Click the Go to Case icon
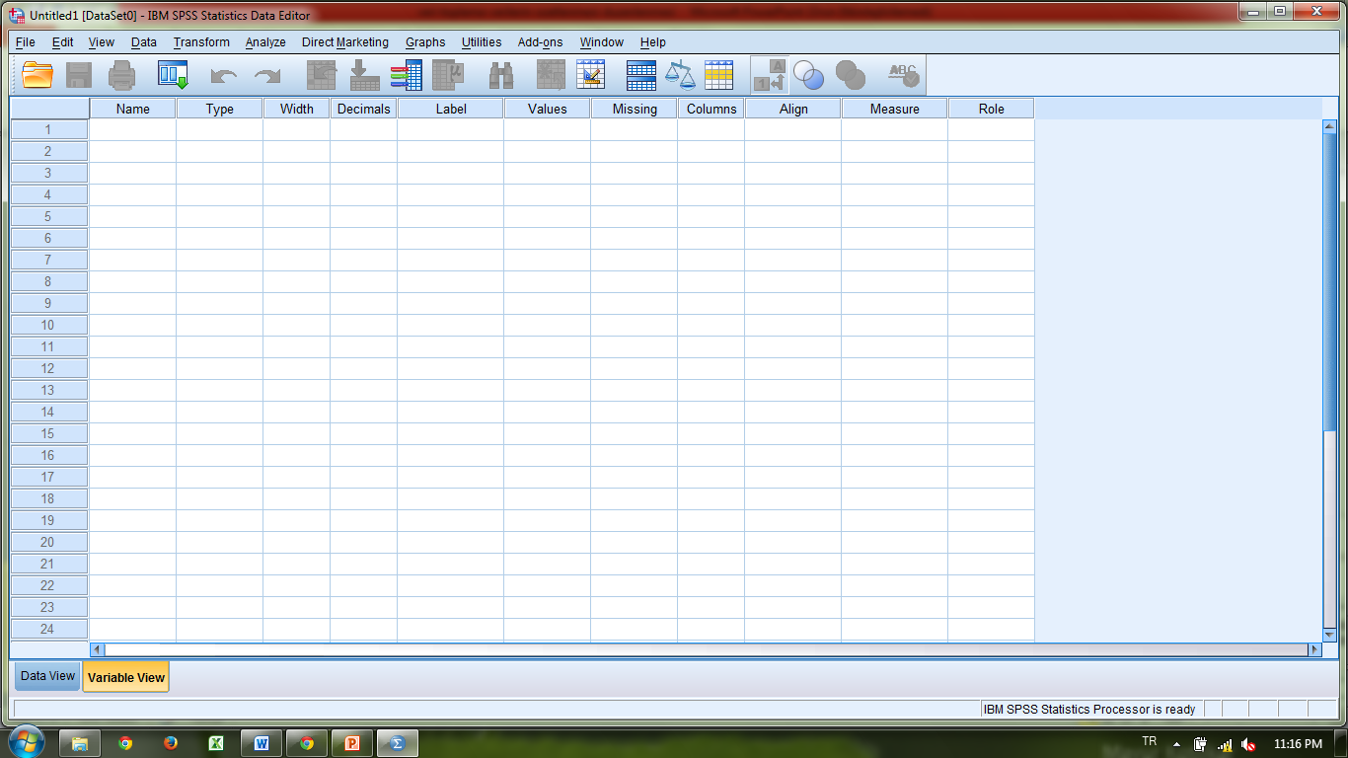The image size is (1348, 758). tap(321, 75)
